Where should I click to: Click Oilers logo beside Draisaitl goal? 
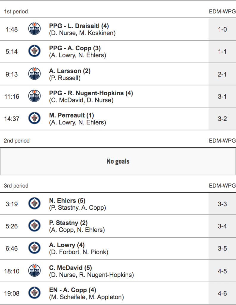coord(34,29)
